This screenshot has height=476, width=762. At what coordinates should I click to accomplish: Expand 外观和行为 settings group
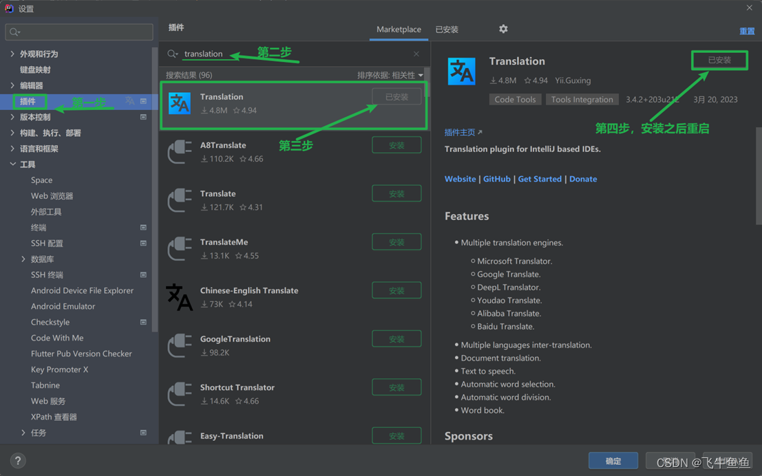click(12, 54)
